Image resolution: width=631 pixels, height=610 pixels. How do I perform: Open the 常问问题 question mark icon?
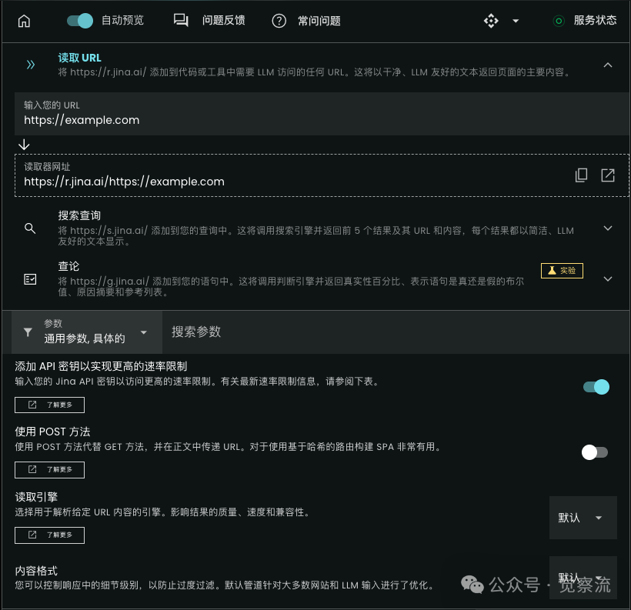279,21
